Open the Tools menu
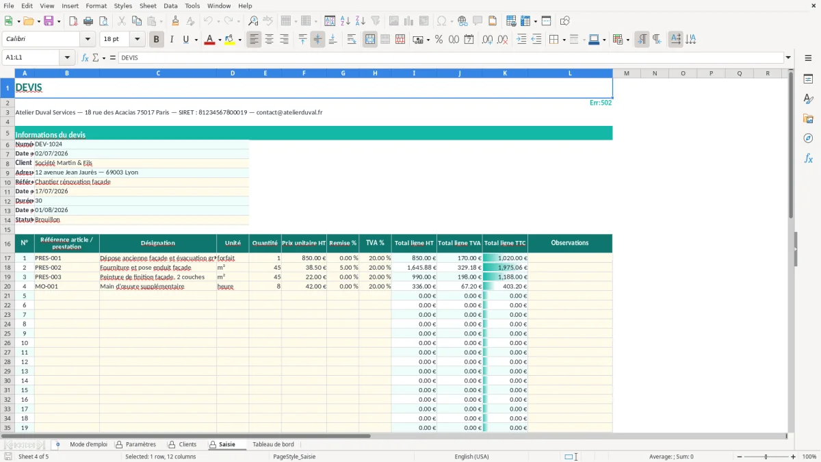 pyautogui.click(x=192, y=5)
